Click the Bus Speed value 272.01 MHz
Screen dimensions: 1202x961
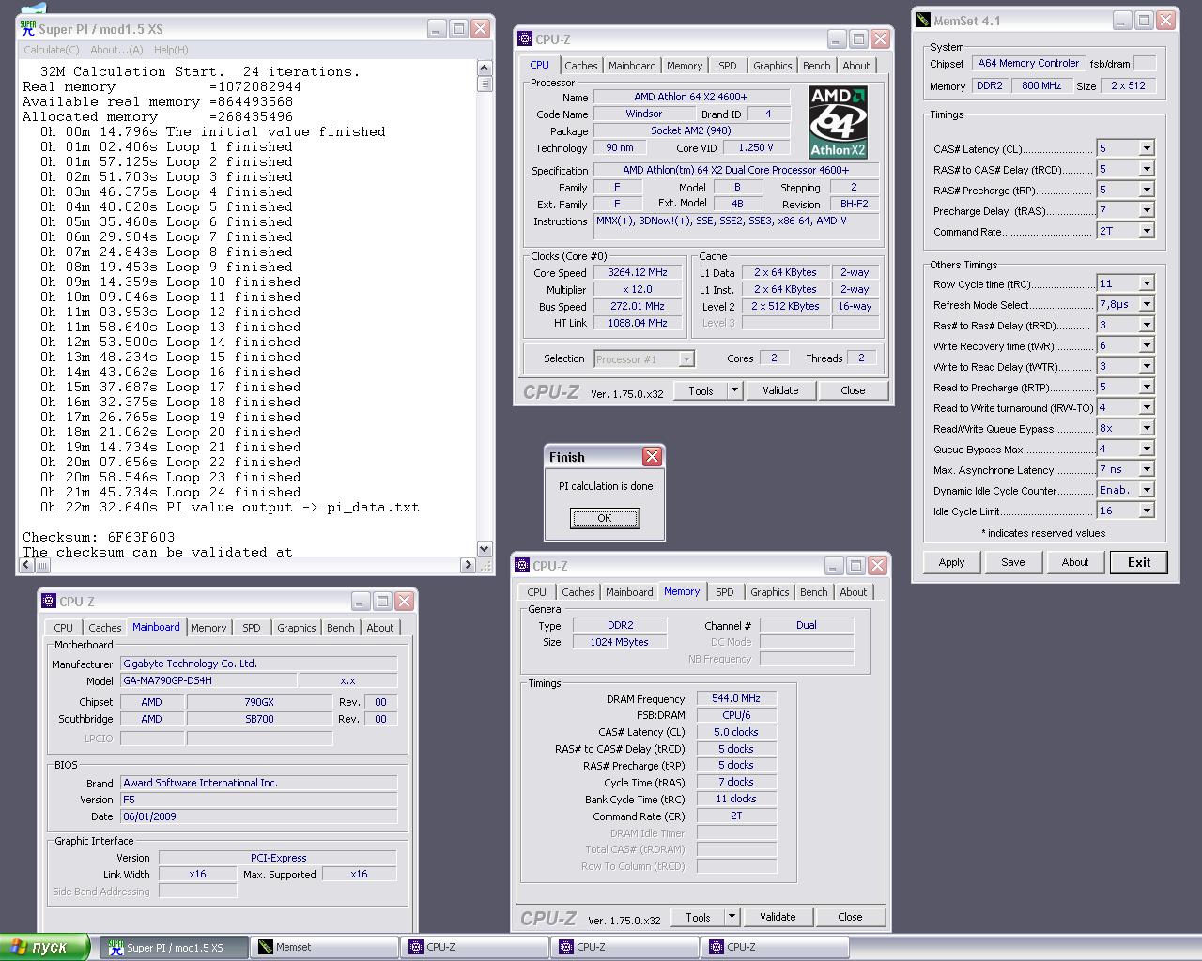tap(638, 306)
